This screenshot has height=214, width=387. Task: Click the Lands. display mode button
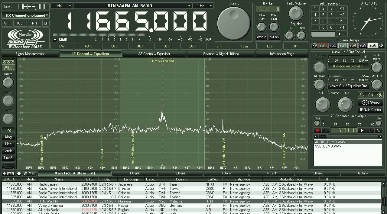(8, 151)
